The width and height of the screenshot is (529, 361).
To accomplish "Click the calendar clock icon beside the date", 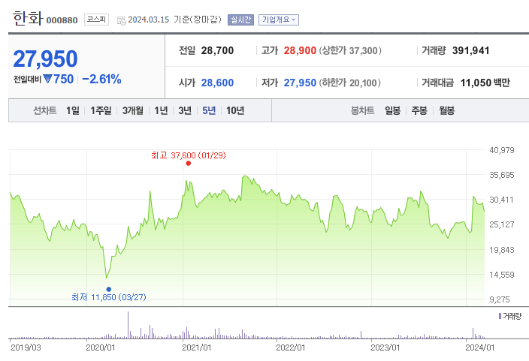I will click(122, 20).
